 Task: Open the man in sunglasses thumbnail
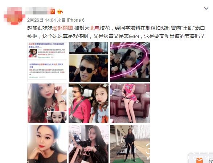[x=89, y=62]
